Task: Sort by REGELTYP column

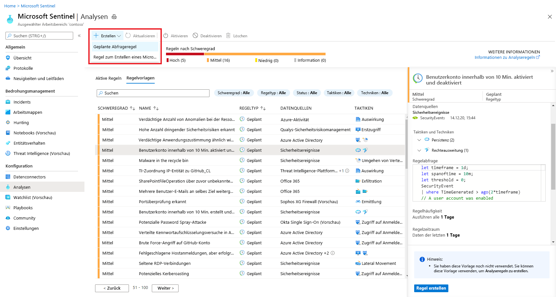Action: [x=252, y=108]
